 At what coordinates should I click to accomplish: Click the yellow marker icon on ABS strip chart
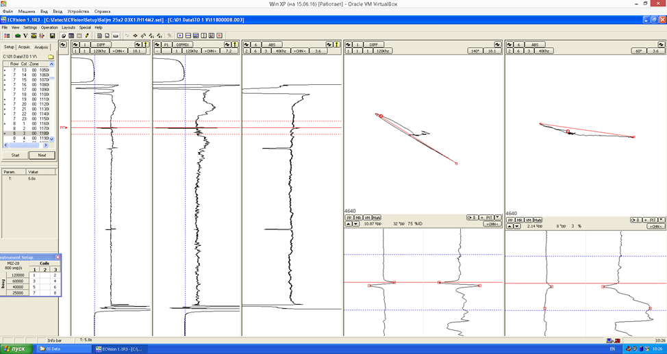pyautogui.click(x=336, y=45)
